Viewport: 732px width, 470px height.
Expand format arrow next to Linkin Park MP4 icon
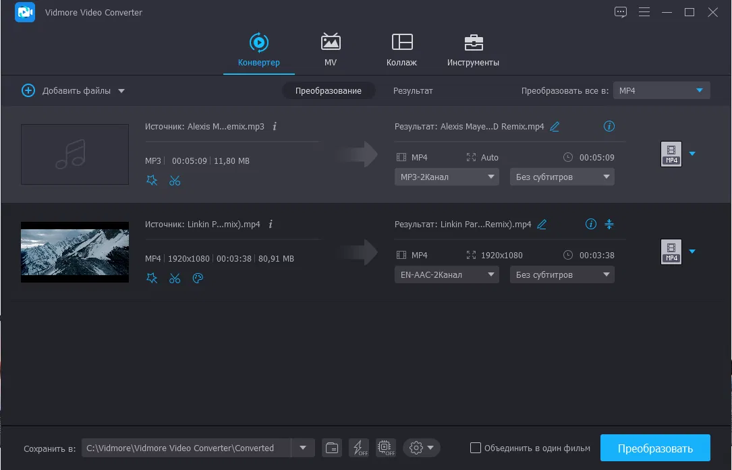tap(692, 252)
